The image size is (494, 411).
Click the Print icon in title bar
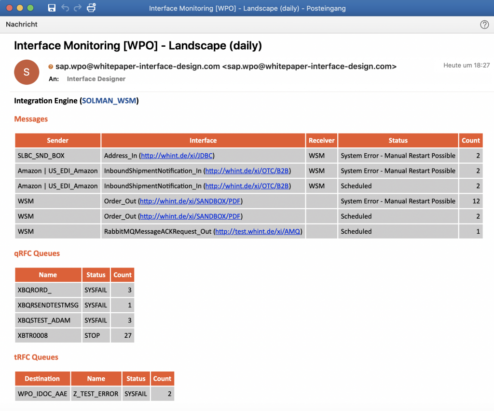tap(91, 8)
